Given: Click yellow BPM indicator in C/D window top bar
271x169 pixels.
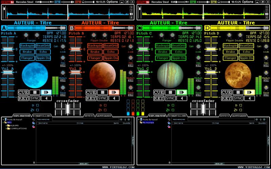Looking at the screenshot, I should click(x=214, y=2).
